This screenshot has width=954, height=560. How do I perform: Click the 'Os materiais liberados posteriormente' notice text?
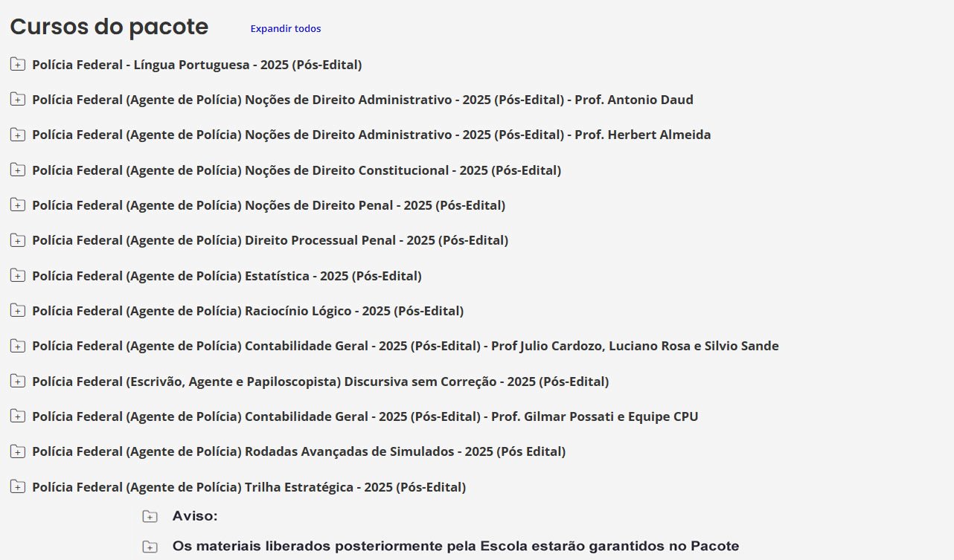point(455,547)
